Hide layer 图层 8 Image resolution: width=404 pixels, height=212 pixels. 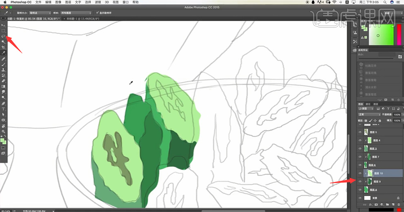click(x=360, y=190)
